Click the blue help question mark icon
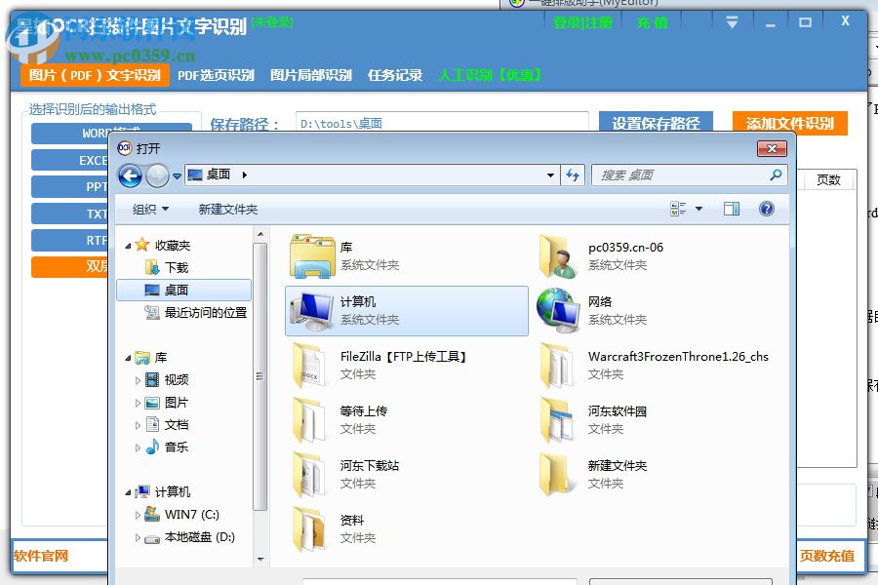This screenshot has height=585, width=878. click(767, 208)
